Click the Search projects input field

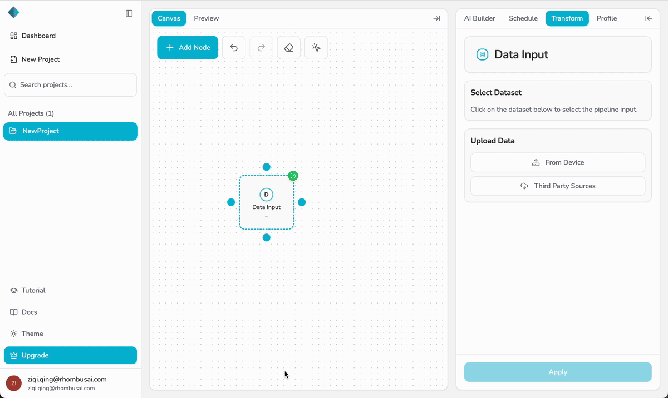[70, 84]
